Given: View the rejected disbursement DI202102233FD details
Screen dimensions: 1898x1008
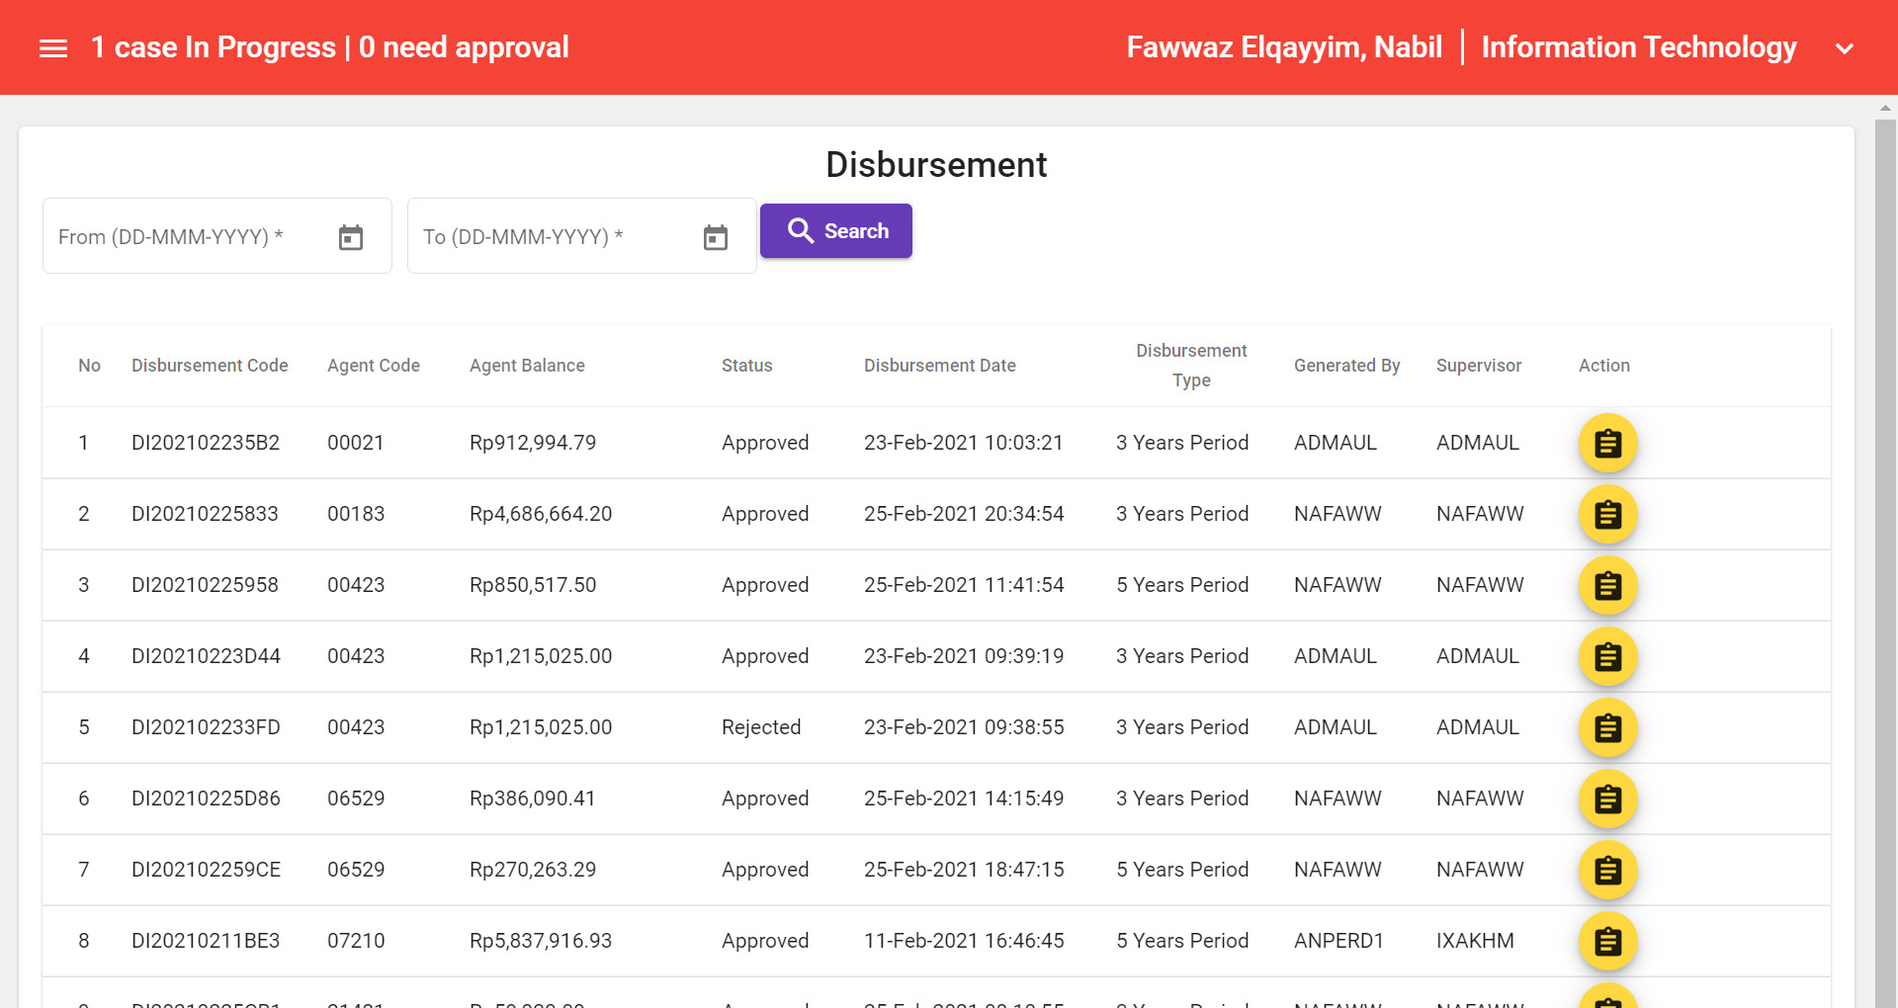Looking at the screenshot, I should point(1608,727).
